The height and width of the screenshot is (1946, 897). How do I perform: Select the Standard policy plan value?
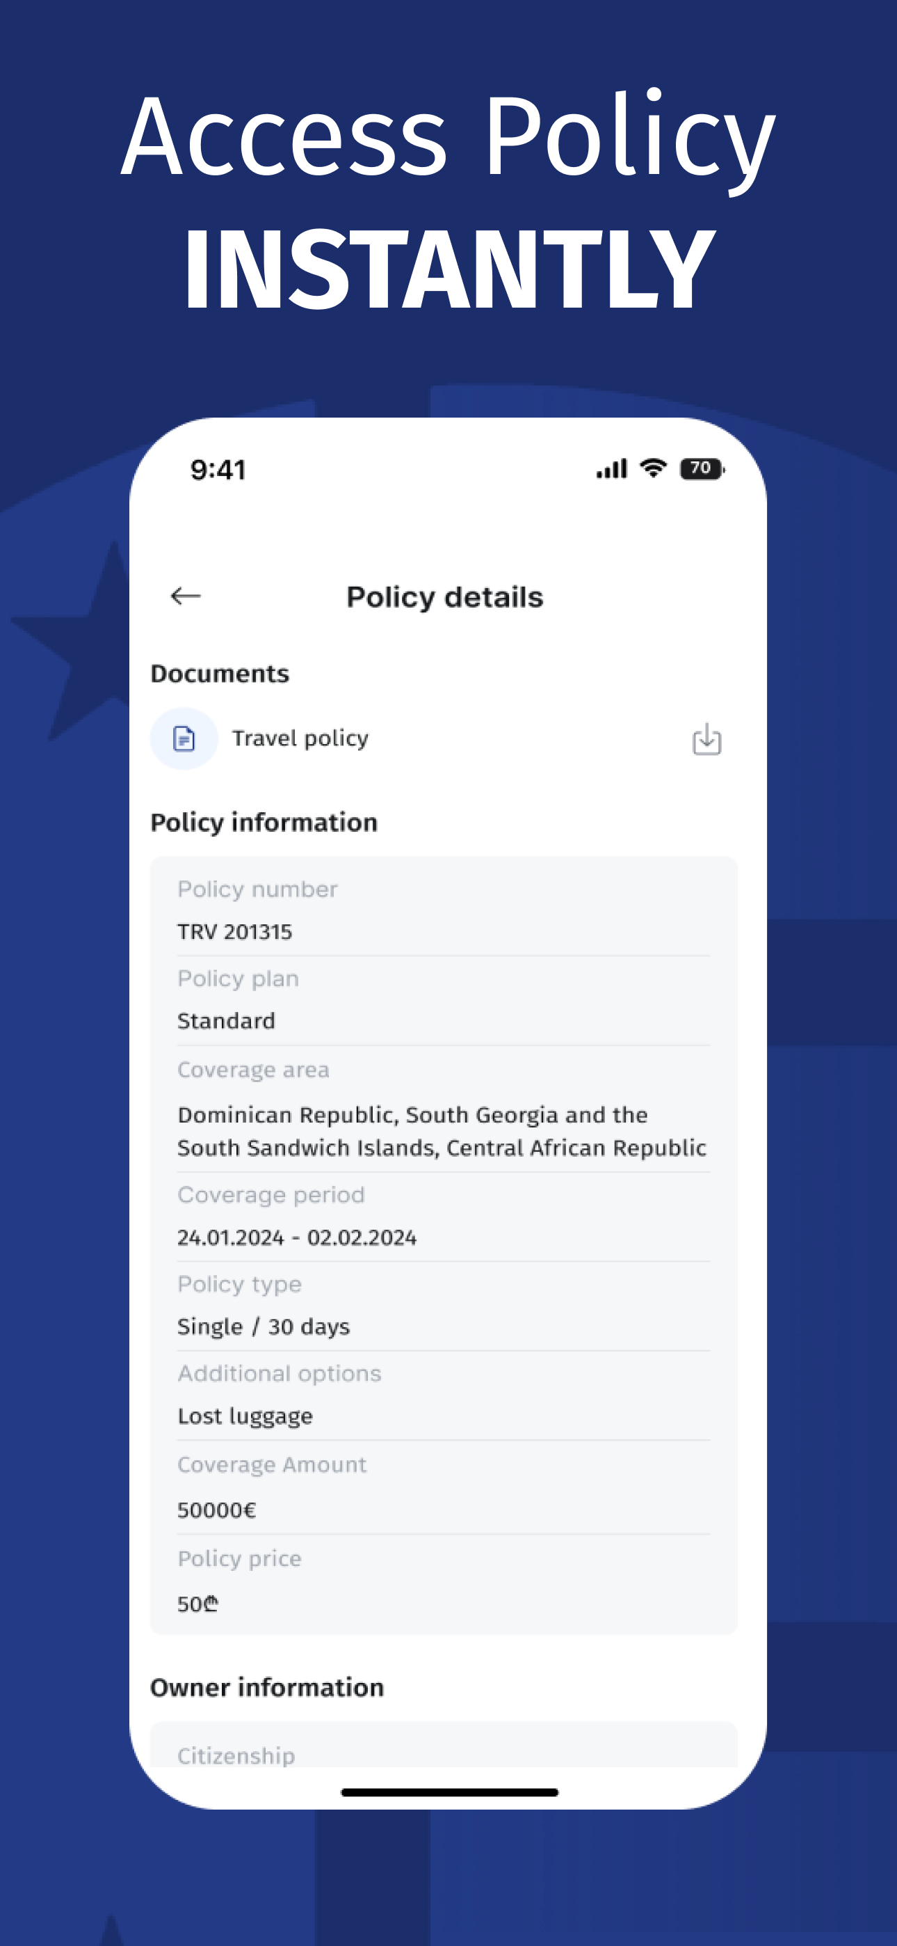point(227,1020)
